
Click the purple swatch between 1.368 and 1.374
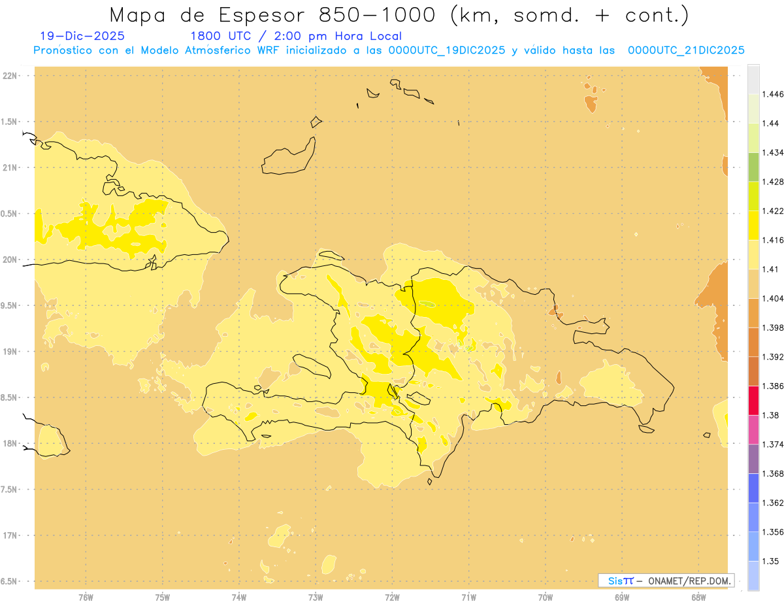pos(753,459)
